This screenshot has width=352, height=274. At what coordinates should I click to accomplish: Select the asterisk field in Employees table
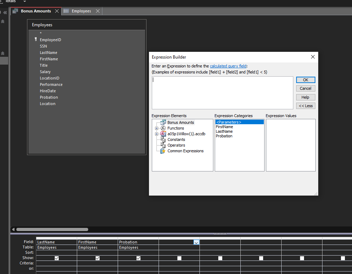coord(41,33)
